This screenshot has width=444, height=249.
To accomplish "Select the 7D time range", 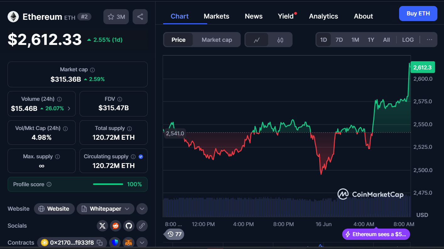I will coord(339,40).
